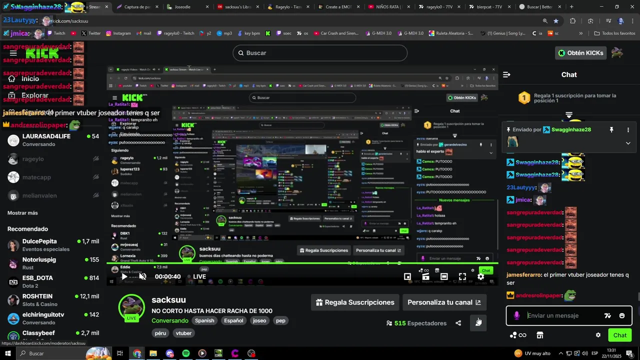Expand hidden bookmarks overflow chevron
The image size is (640, 360).
click(580, 33)
